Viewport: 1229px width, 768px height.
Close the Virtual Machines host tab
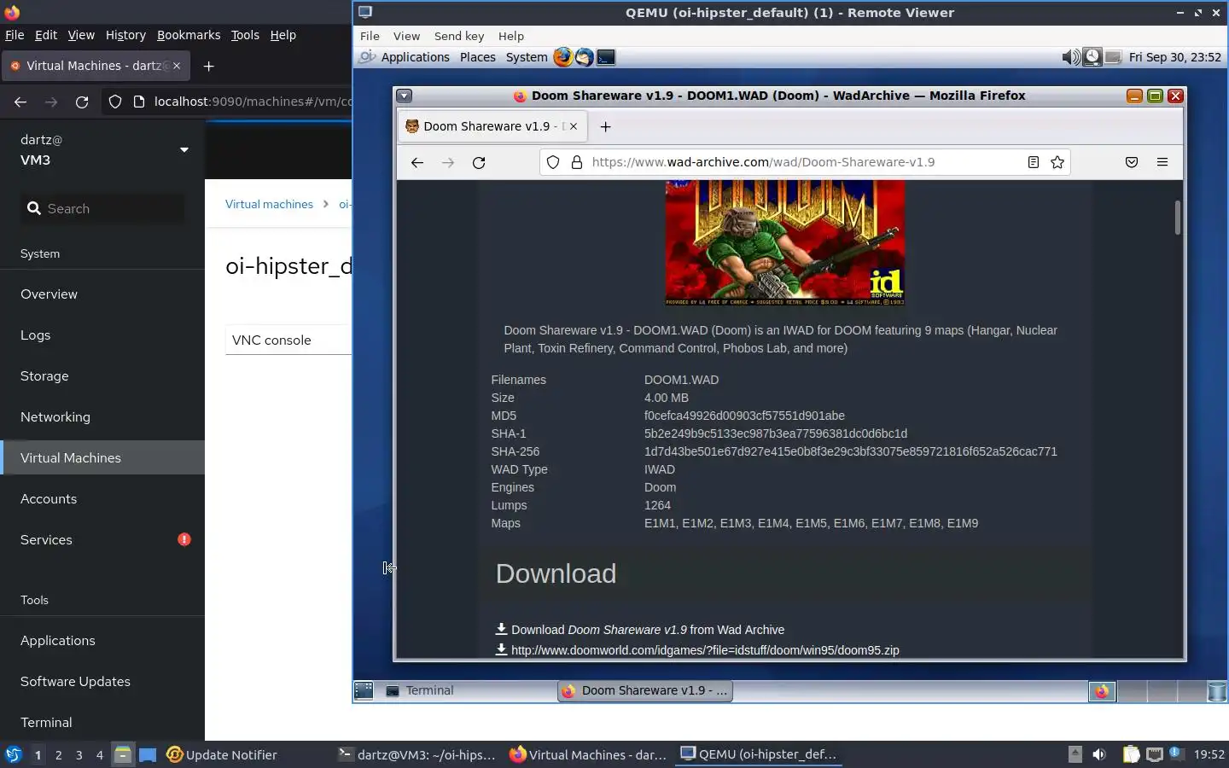[177, 66]
